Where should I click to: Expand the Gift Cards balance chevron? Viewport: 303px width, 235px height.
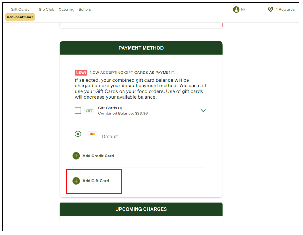(x=203, y=111)
